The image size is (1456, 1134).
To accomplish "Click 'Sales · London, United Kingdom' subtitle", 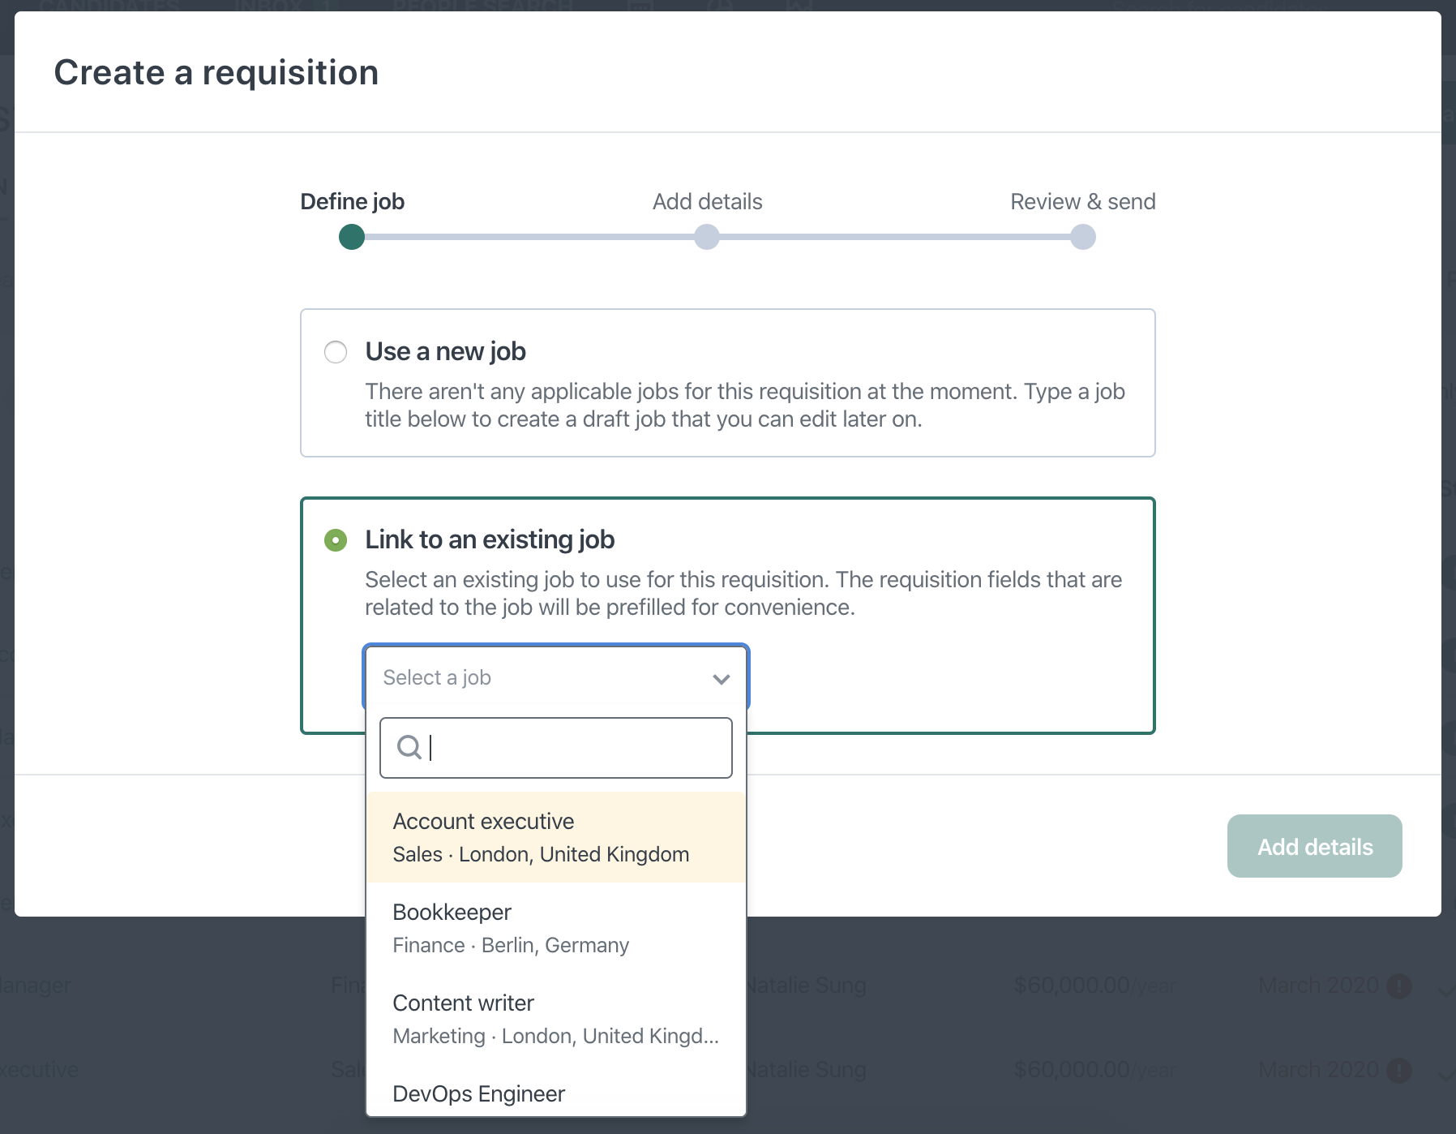I will click(541, 854).
